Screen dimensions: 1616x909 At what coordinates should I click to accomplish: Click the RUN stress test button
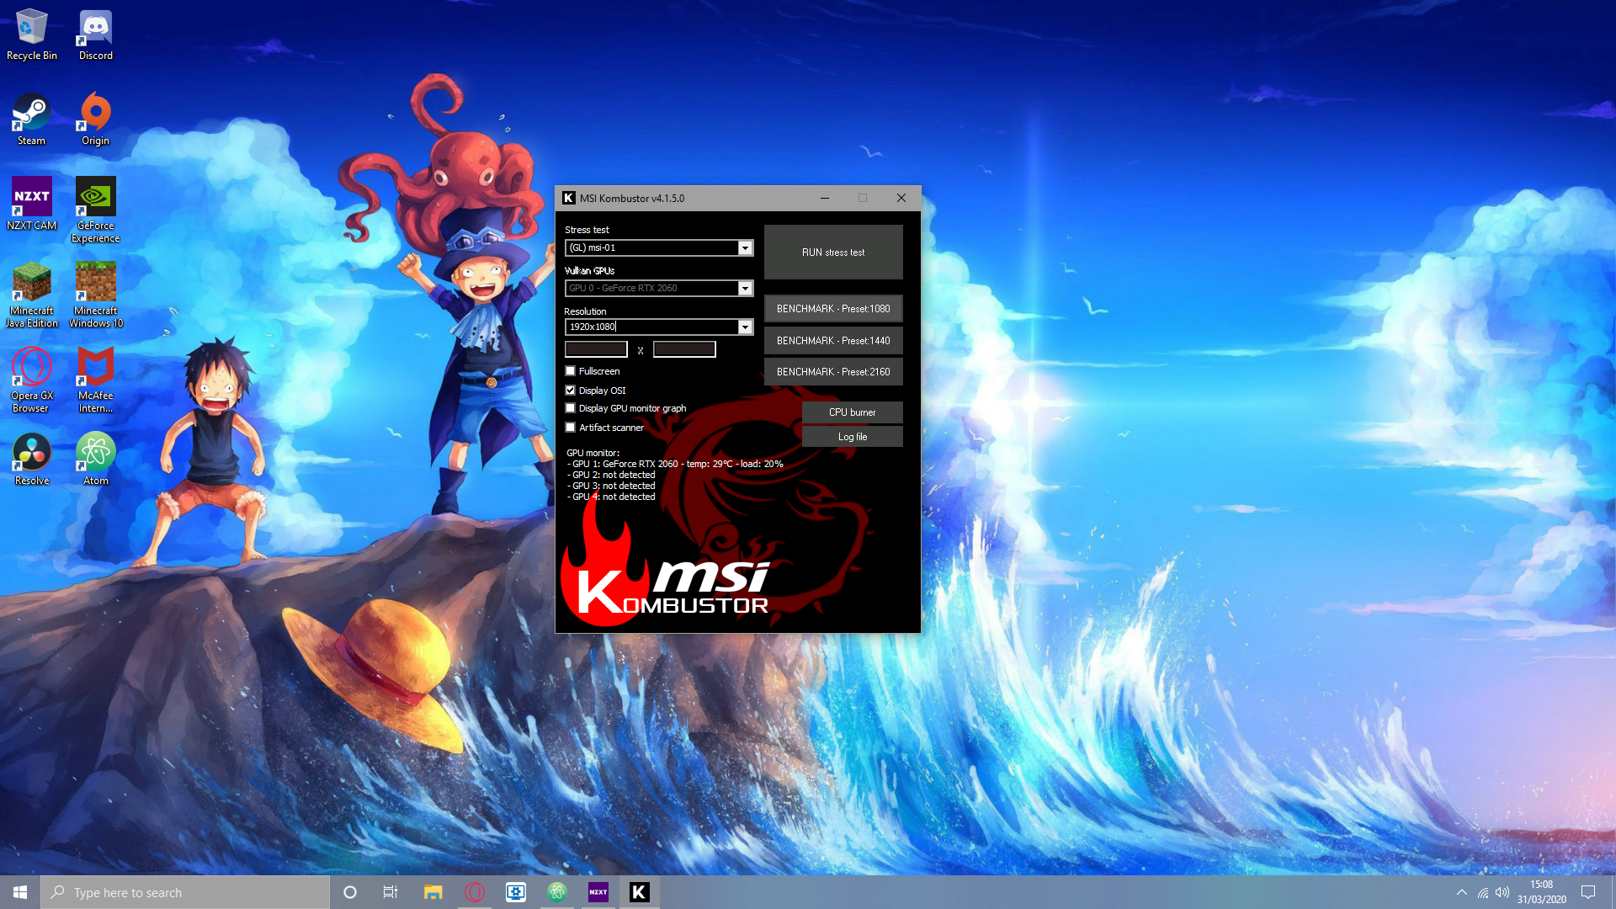point(833,252)
